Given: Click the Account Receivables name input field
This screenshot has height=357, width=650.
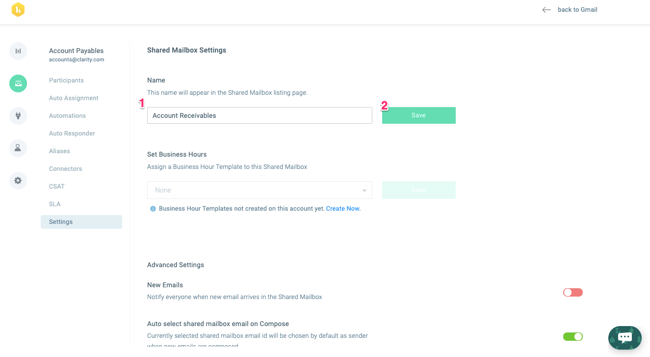Looking at the screenshot, I should point(260,115).
